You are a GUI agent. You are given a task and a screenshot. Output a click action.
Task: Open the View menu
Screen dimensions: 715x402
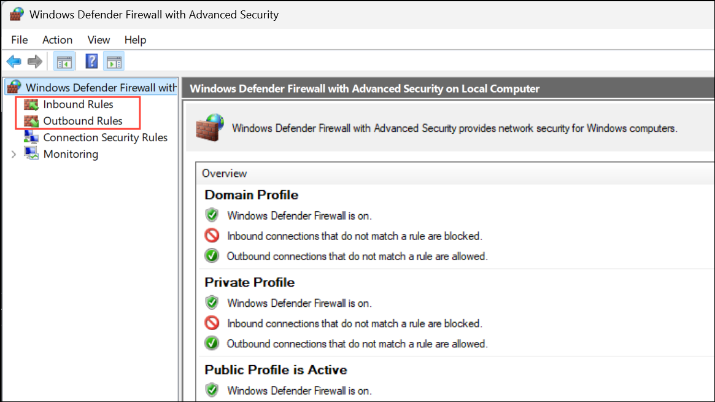(x=99, y=40)
